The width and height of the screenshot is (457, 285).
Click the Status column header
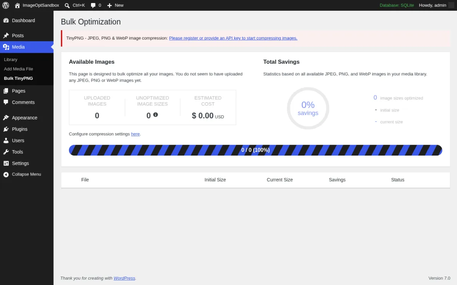[x=398, y=180]
